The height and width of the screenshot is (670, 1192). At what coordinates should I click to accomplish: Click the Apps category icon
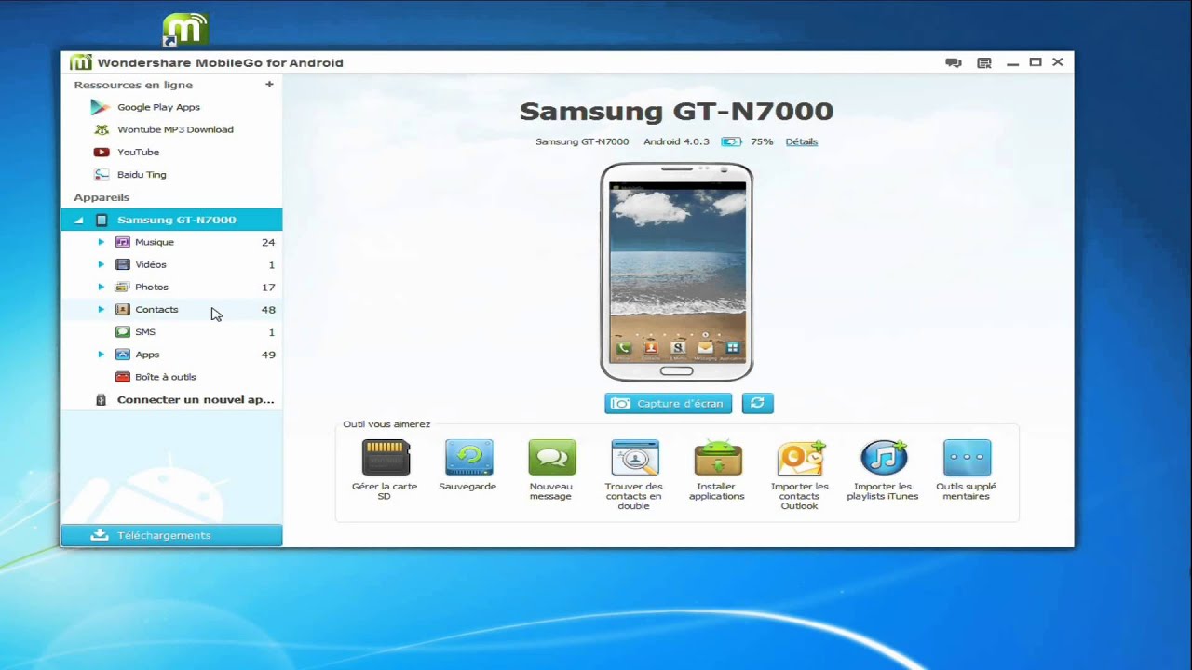pyautogui.click(x=122, y=355)
